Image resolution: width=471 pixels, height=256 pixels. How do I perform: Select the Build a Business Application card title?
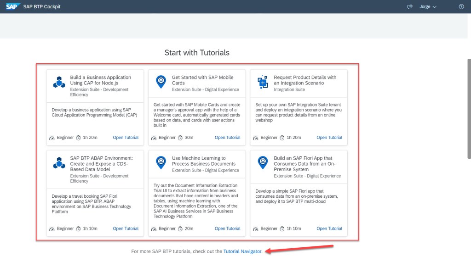tap(100, 80)
